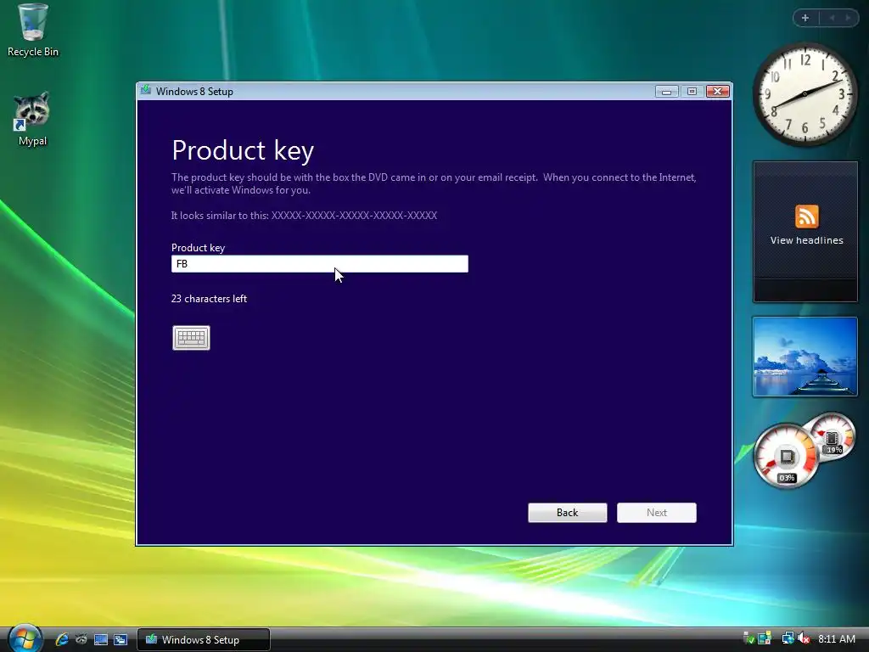Click Safely Remove Hardware tray icon
The height and width of the screenshot is (652, 869).
(748, 638)
